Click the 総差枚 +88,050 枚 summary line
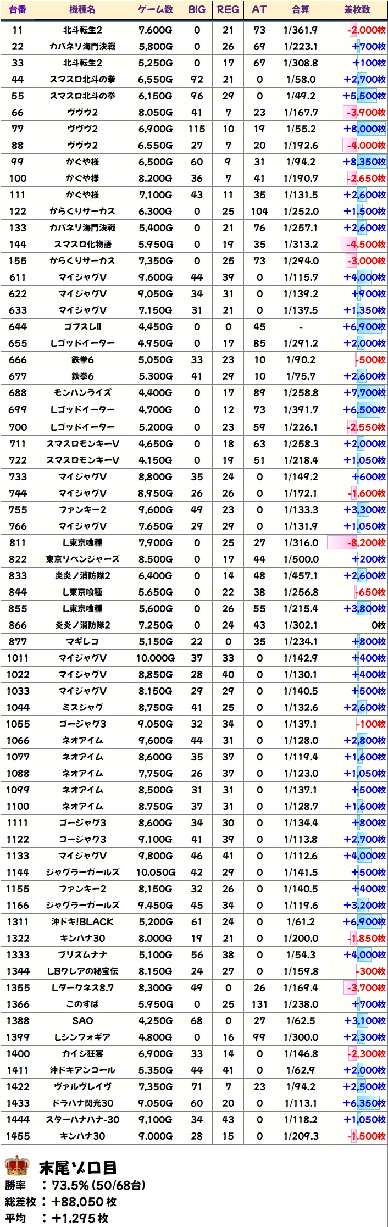The width and height of the screenshot is (388, 1227). (60, 1202)
